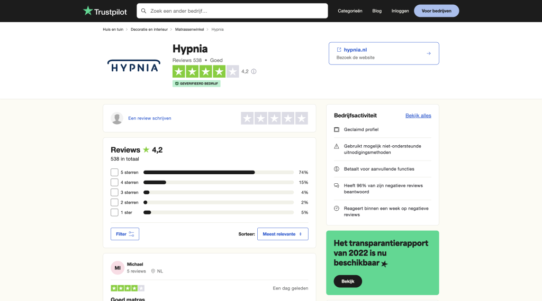The image size is (542, 301).
Task: Click the speech bubble icon by negatieve reviews beantwoord
Action: (x=337, y=185)
